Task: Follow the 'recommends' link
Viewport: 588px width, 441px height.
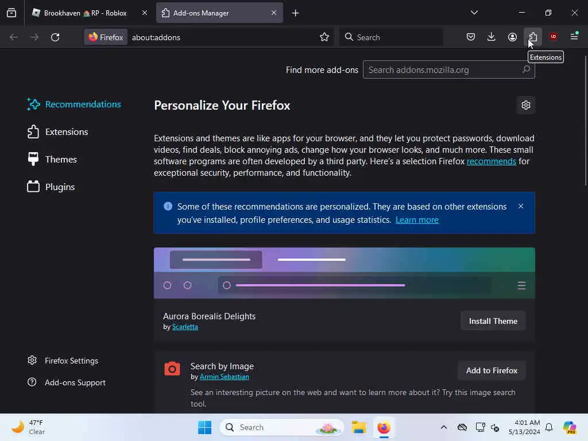Action: click(492, 161)
